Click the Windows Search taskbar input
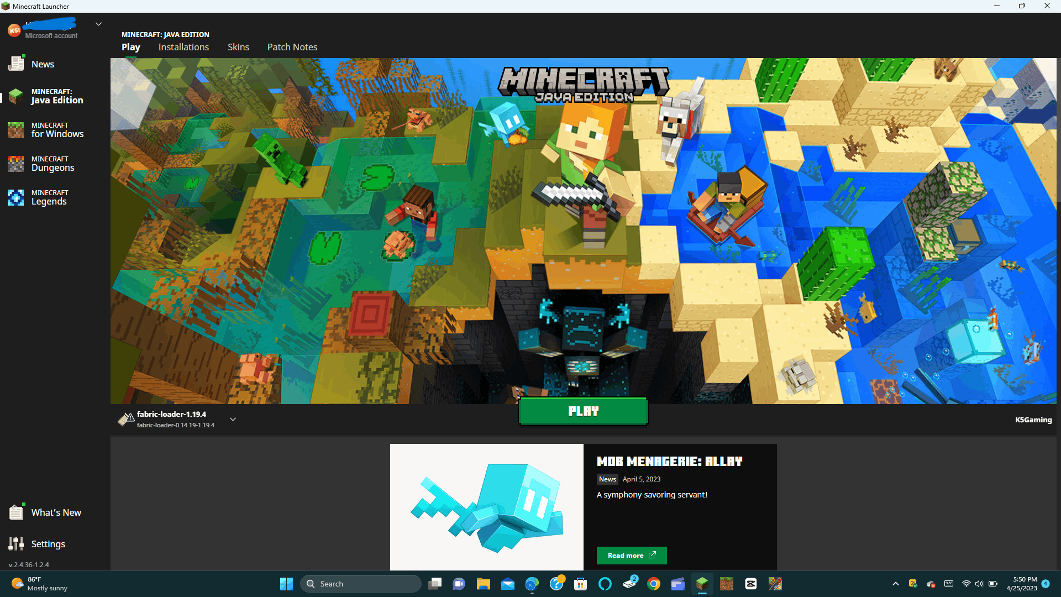The image size is (1061, 597). pos(361,583)
